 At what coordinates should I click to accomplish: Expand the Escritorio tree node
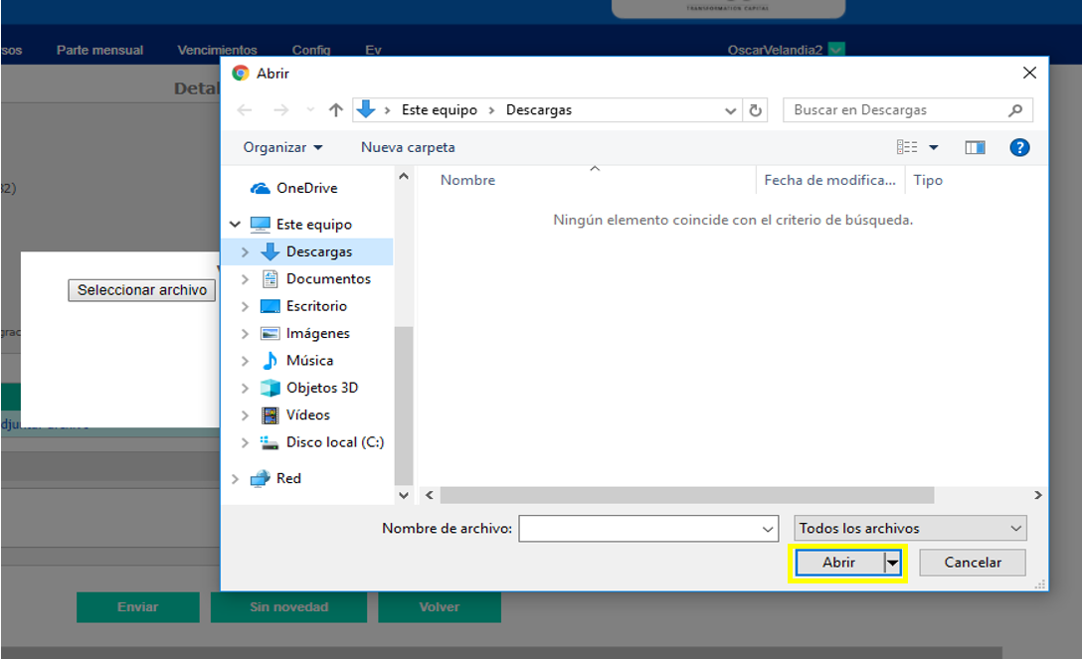click(x=245, y=307)
